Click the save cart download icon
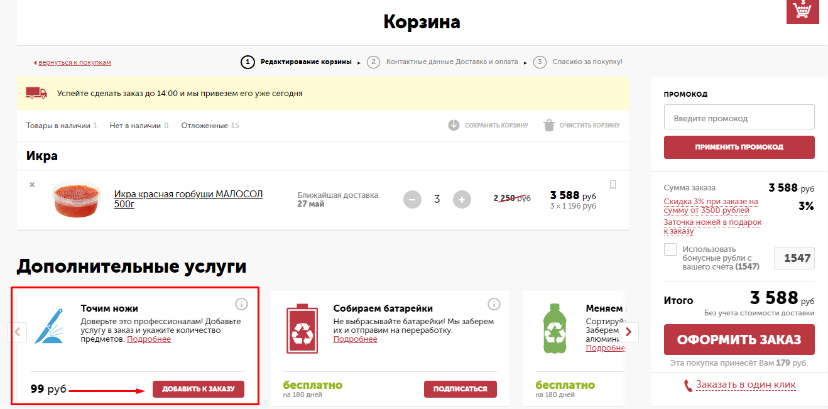This screenshot has width=828, height=409. tap(454, 125)
